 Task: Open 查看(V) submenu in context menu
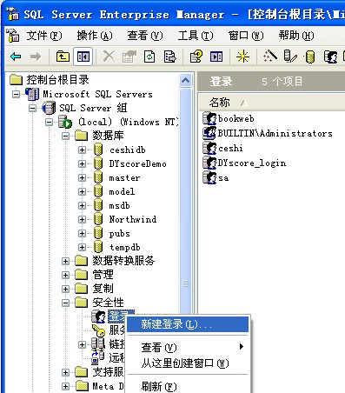point(188,347)
